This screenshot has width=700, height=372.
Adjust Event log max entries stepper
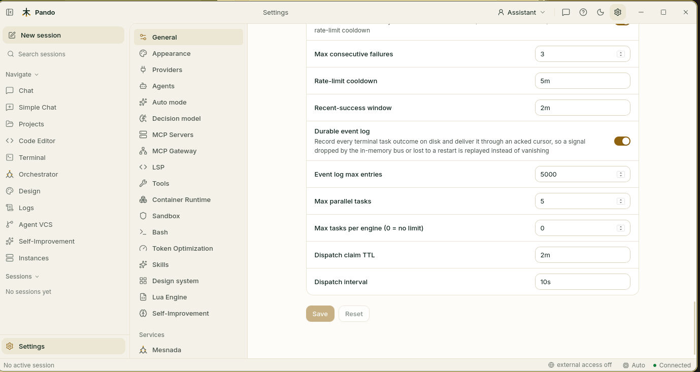point(620,174)
